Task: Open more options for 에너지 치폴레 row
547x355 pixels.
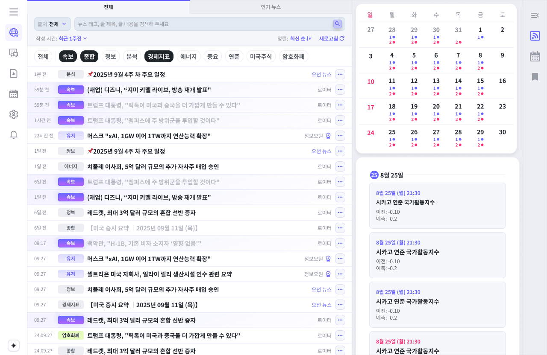Action: 340,166
